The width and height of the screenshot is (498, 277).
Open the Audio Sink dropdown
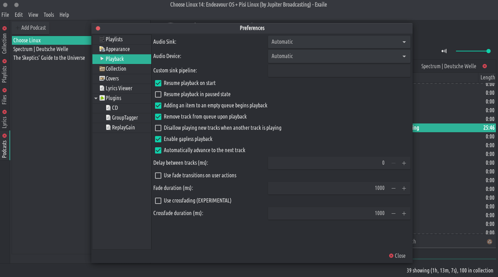(339, 42)
